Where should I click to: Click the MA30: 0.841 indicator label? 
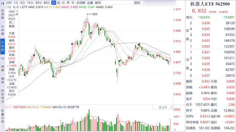click(x=87, y=7)
